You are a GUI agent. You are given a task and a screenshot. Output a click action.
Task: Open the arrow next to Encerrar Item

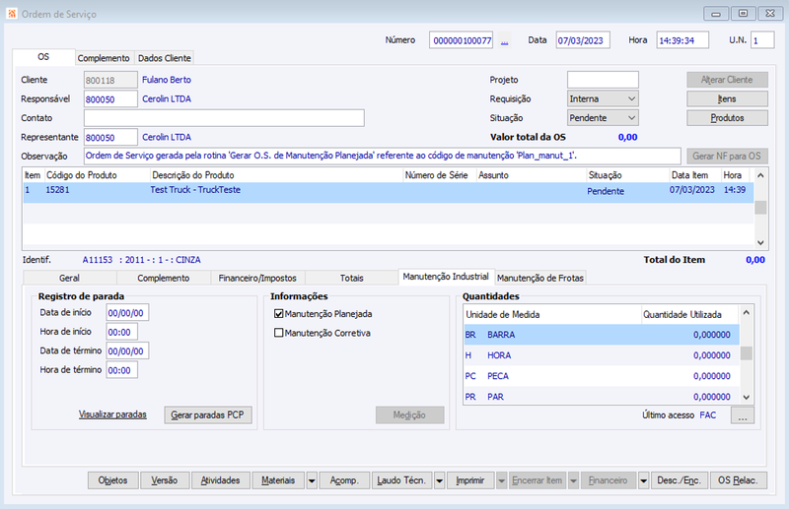tap(573, 480)
